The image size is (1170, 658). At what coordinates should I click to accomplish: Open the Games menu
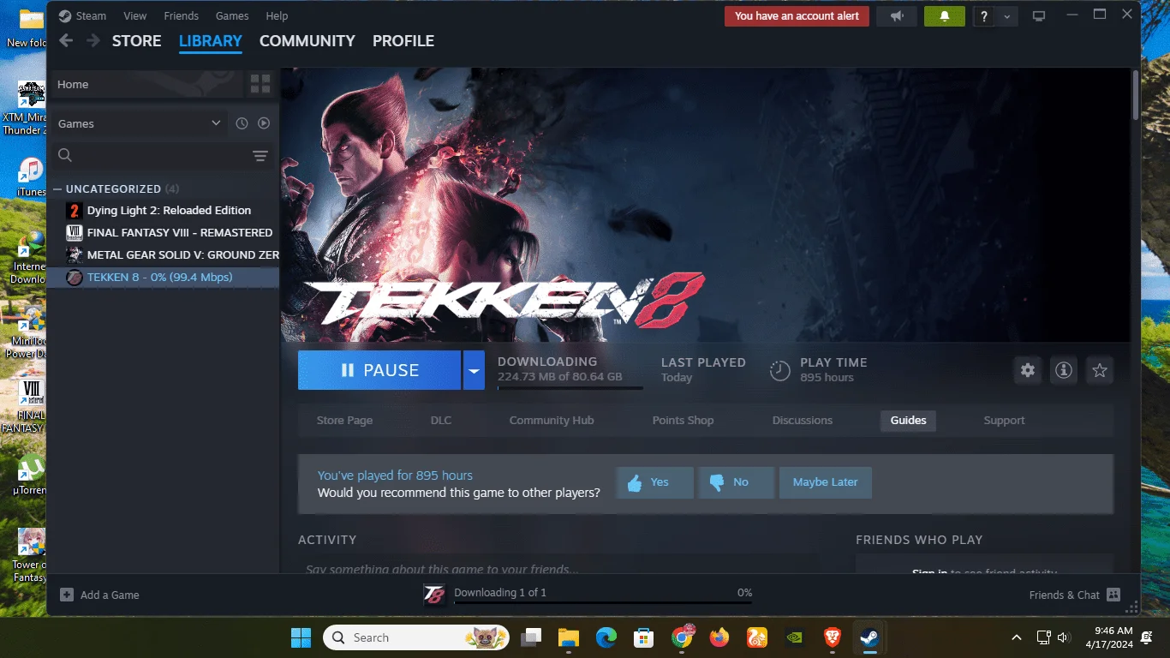(x=232, y=15)
